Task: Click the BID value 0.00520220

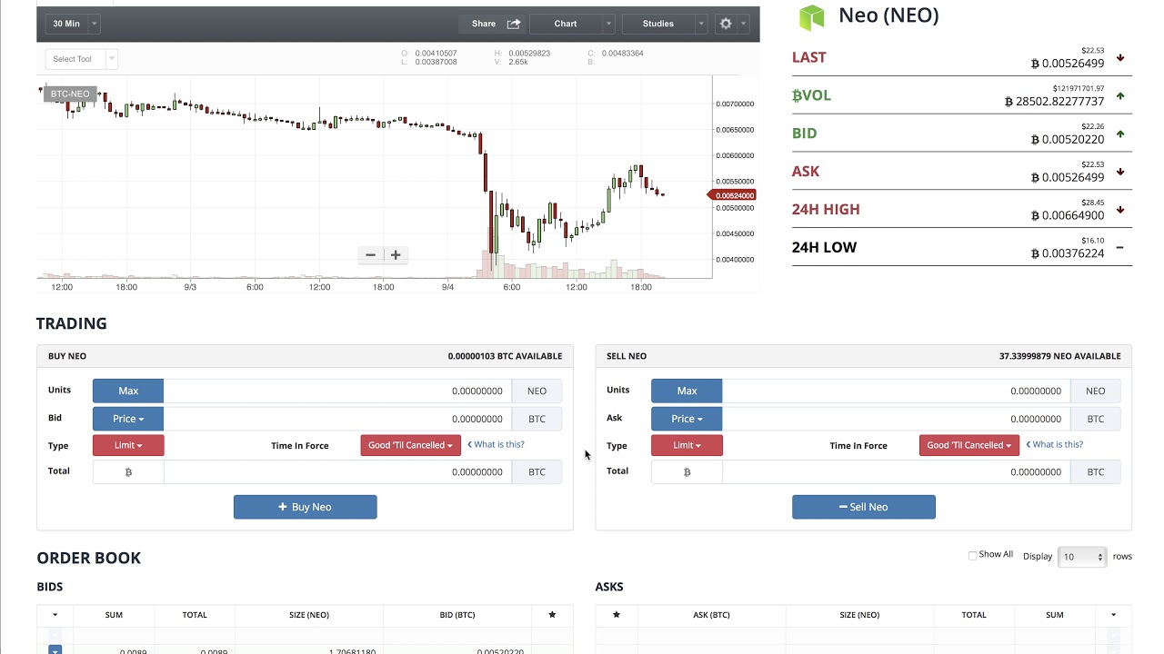Action: (x=1068, y=139)
